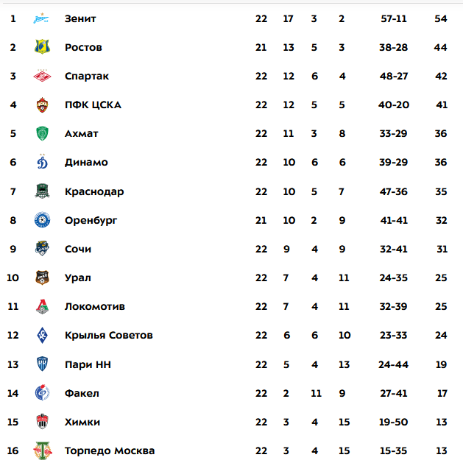
Task: Click the Torpedo Moskva T logo
Action: coord(43,450)
